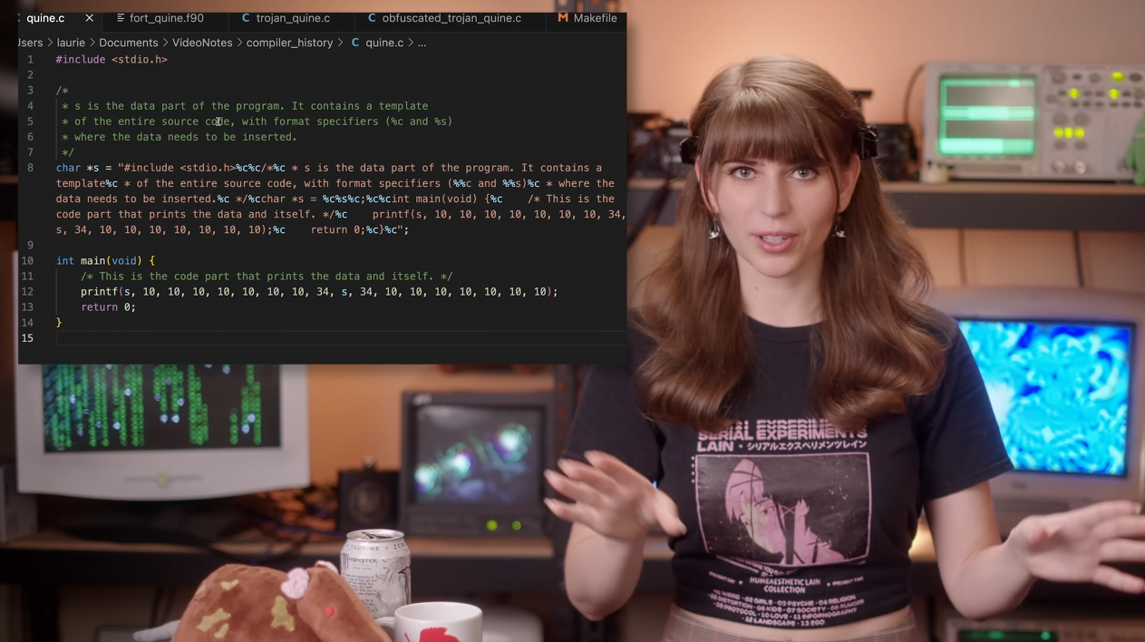Click the empty line 15 in editor
Image resolution: width=1145 pixels, height=642 pixels.
[340, 338]
